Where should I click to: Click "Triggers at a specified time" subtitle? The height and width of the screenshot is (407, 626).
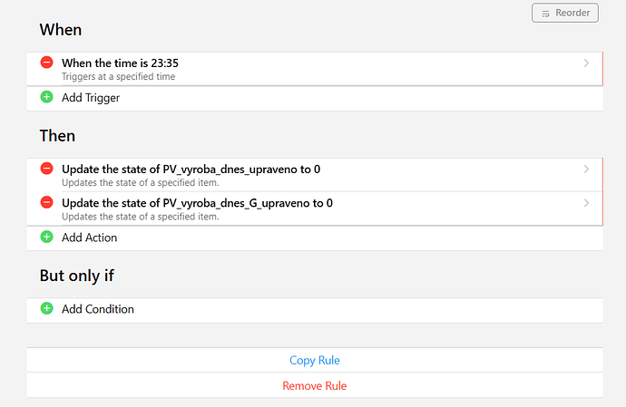[118, 77]
